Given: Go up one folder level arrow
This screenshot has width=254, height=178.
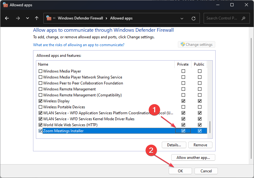Looking at the screenshot, I should 37,18.
